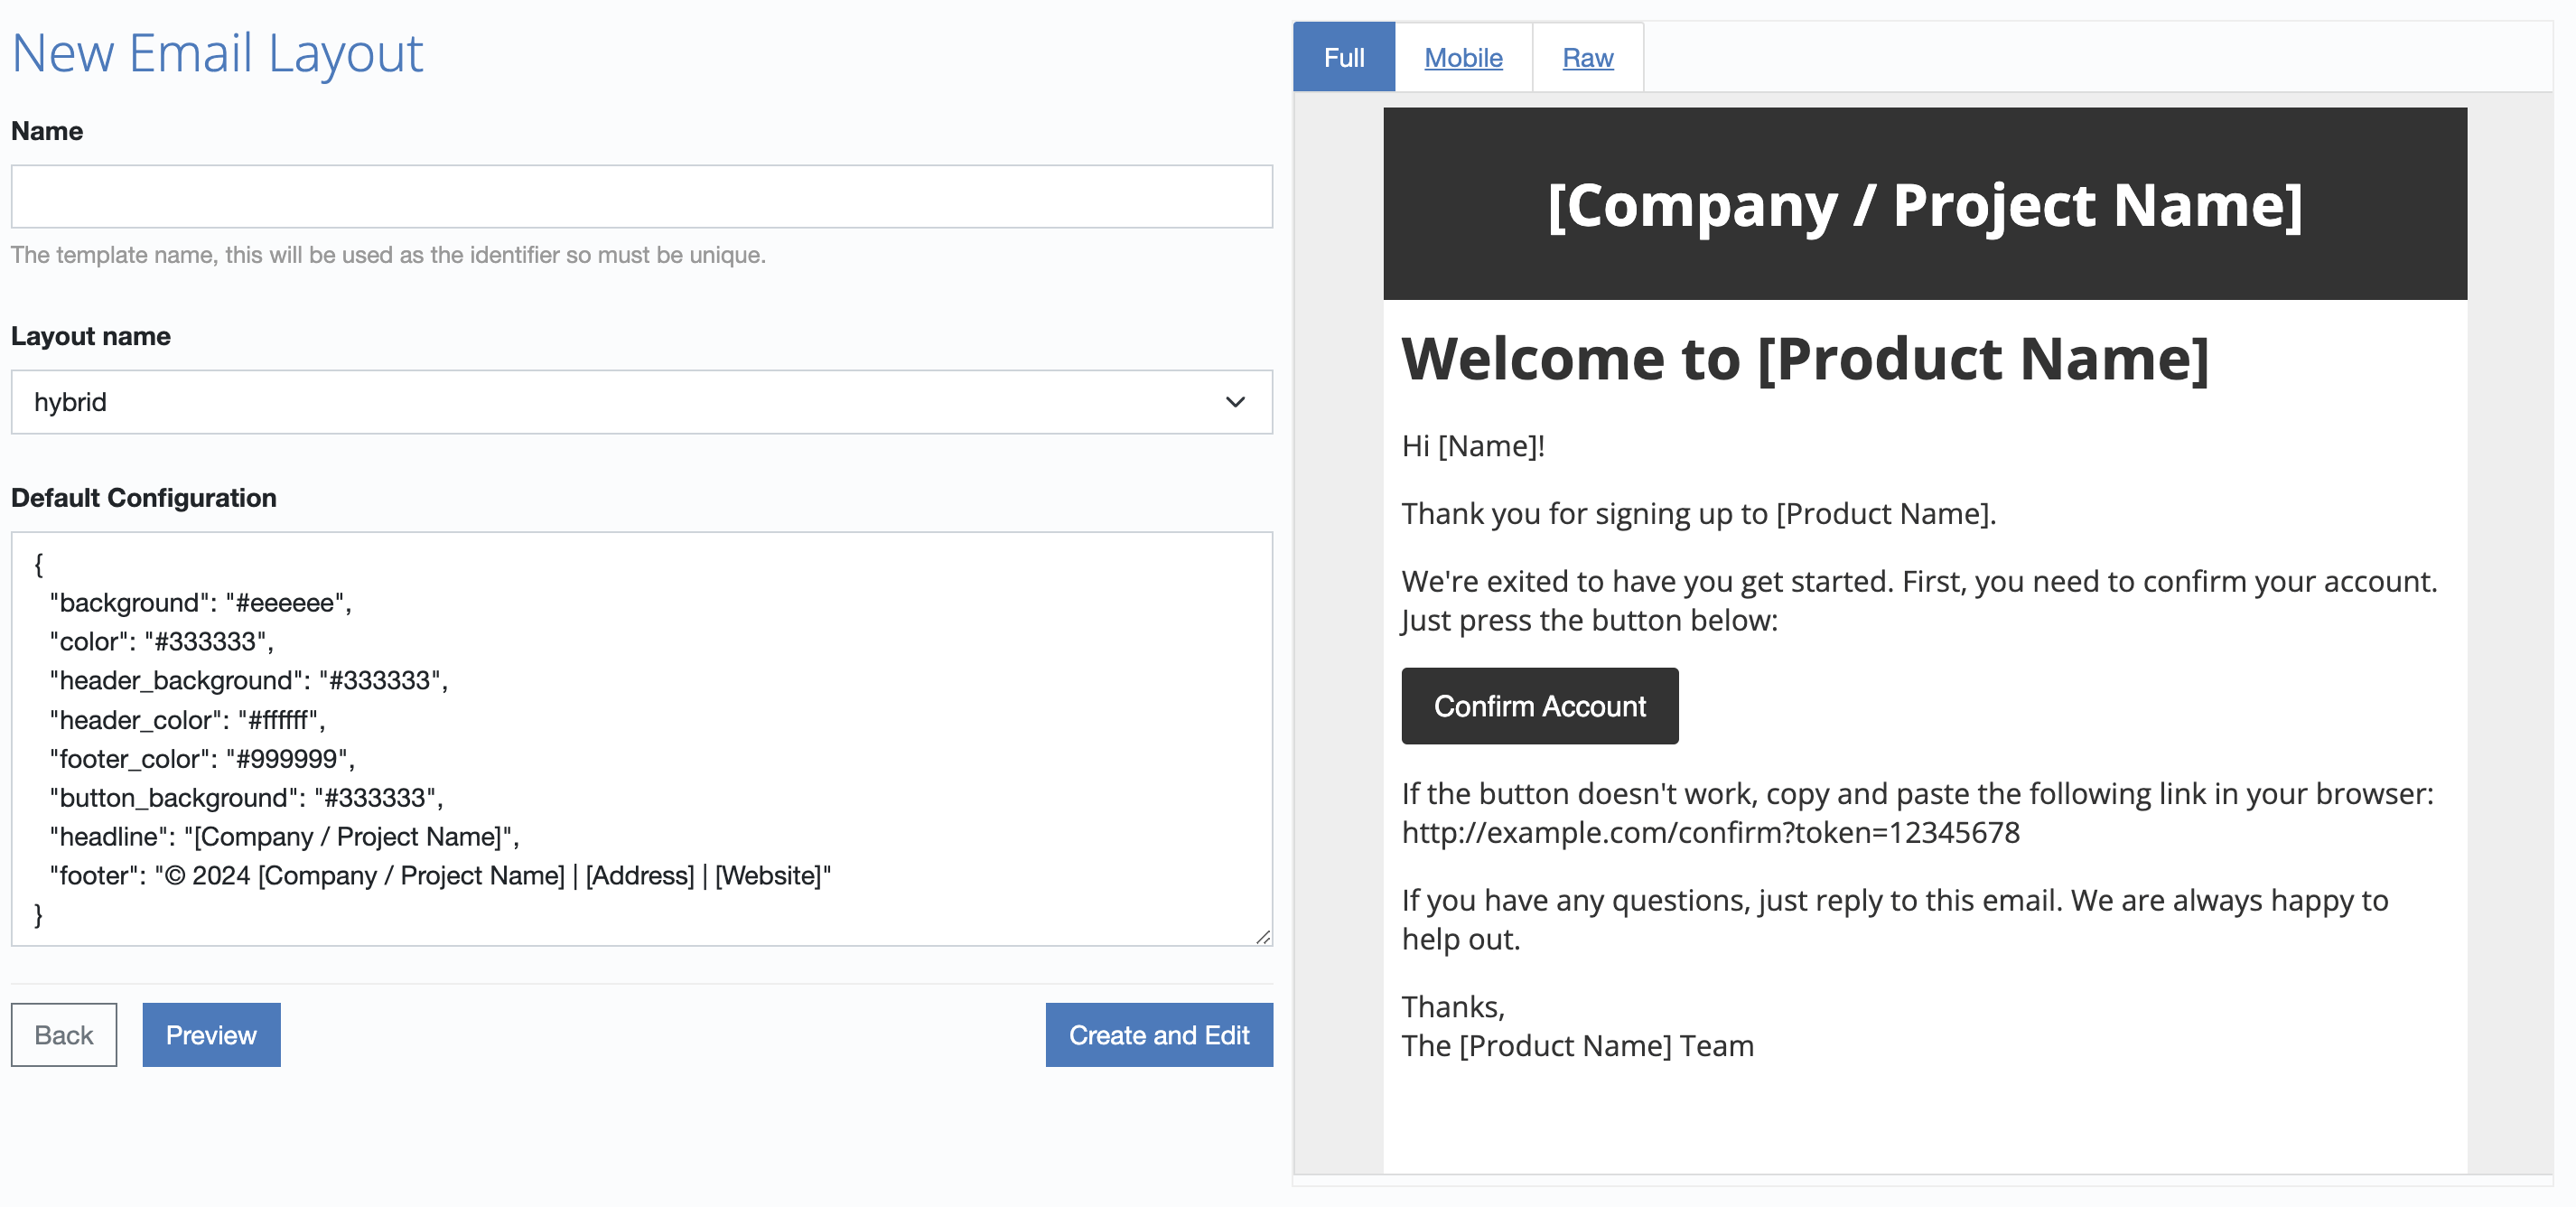Click the New Email Layout page title

tap(217, 53)
